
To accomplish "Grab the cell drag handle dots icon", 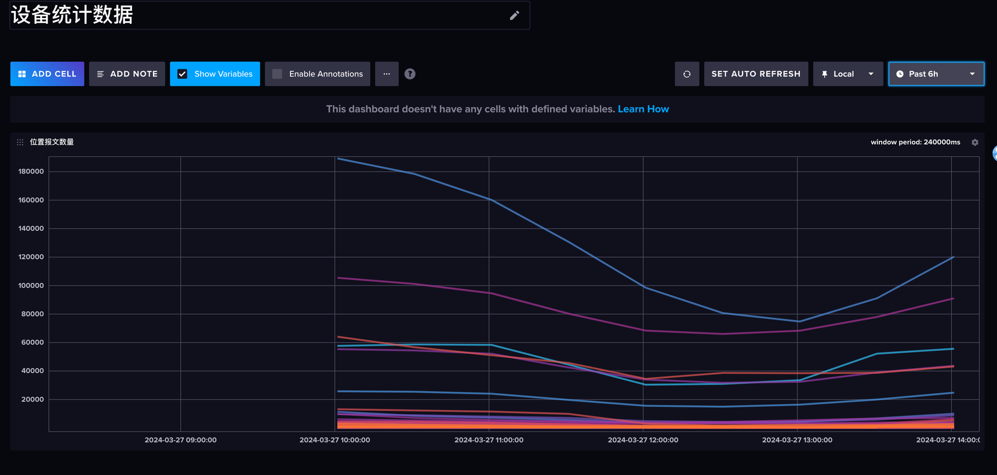I will [x=20, y=142].
